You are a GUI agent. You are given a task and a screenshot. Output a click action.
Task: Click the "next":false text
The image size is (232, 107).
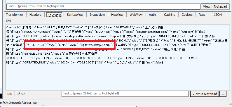pos(154,63)
